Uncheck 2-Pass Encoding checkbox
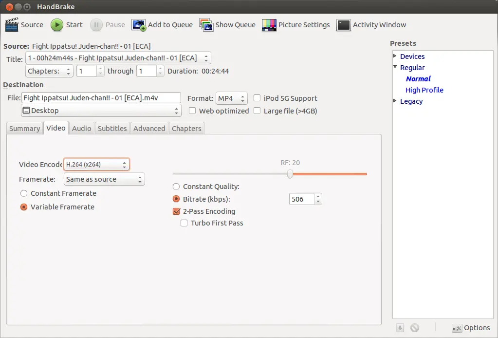Viewport: 498px width, 338px height. (176, 211)
